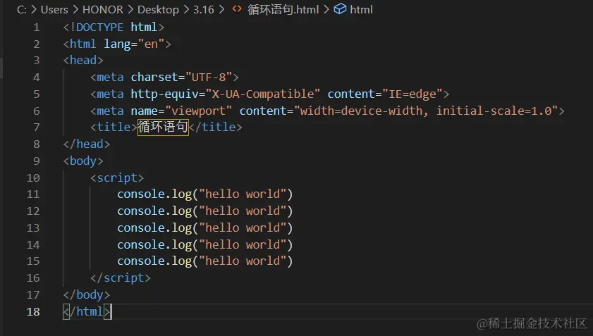Click "hello world" string on line 12
The width and height of the screenshot is (593, 336).
[243, 211]
